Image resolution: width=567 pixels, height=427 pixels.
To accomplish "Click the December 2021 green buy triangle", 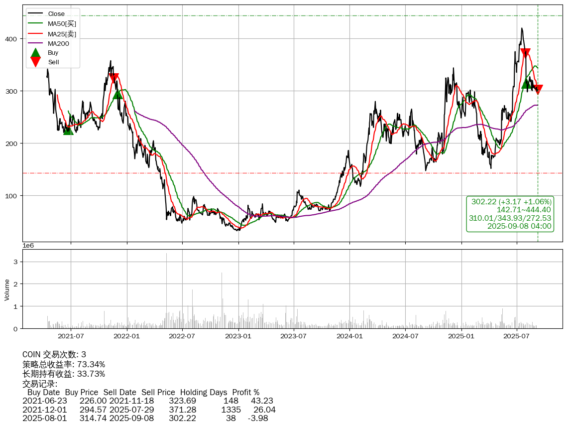I will (117, 94).
